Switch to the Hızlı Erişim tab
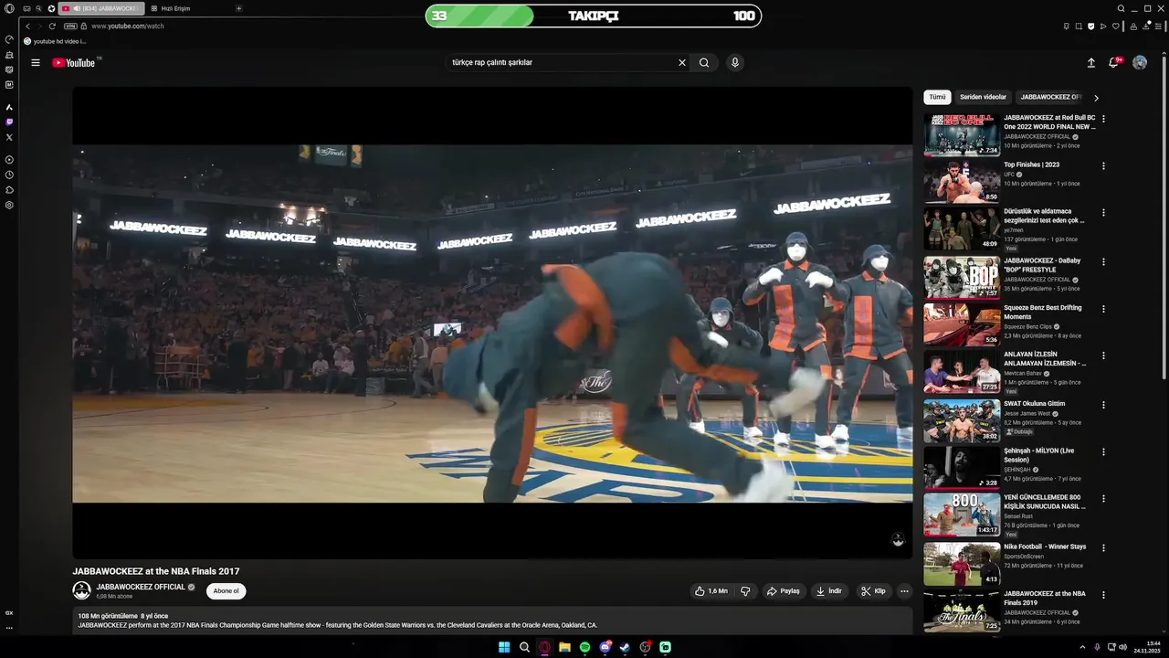The width and height of the screenshot is (1169, 658). coord(171,8)
